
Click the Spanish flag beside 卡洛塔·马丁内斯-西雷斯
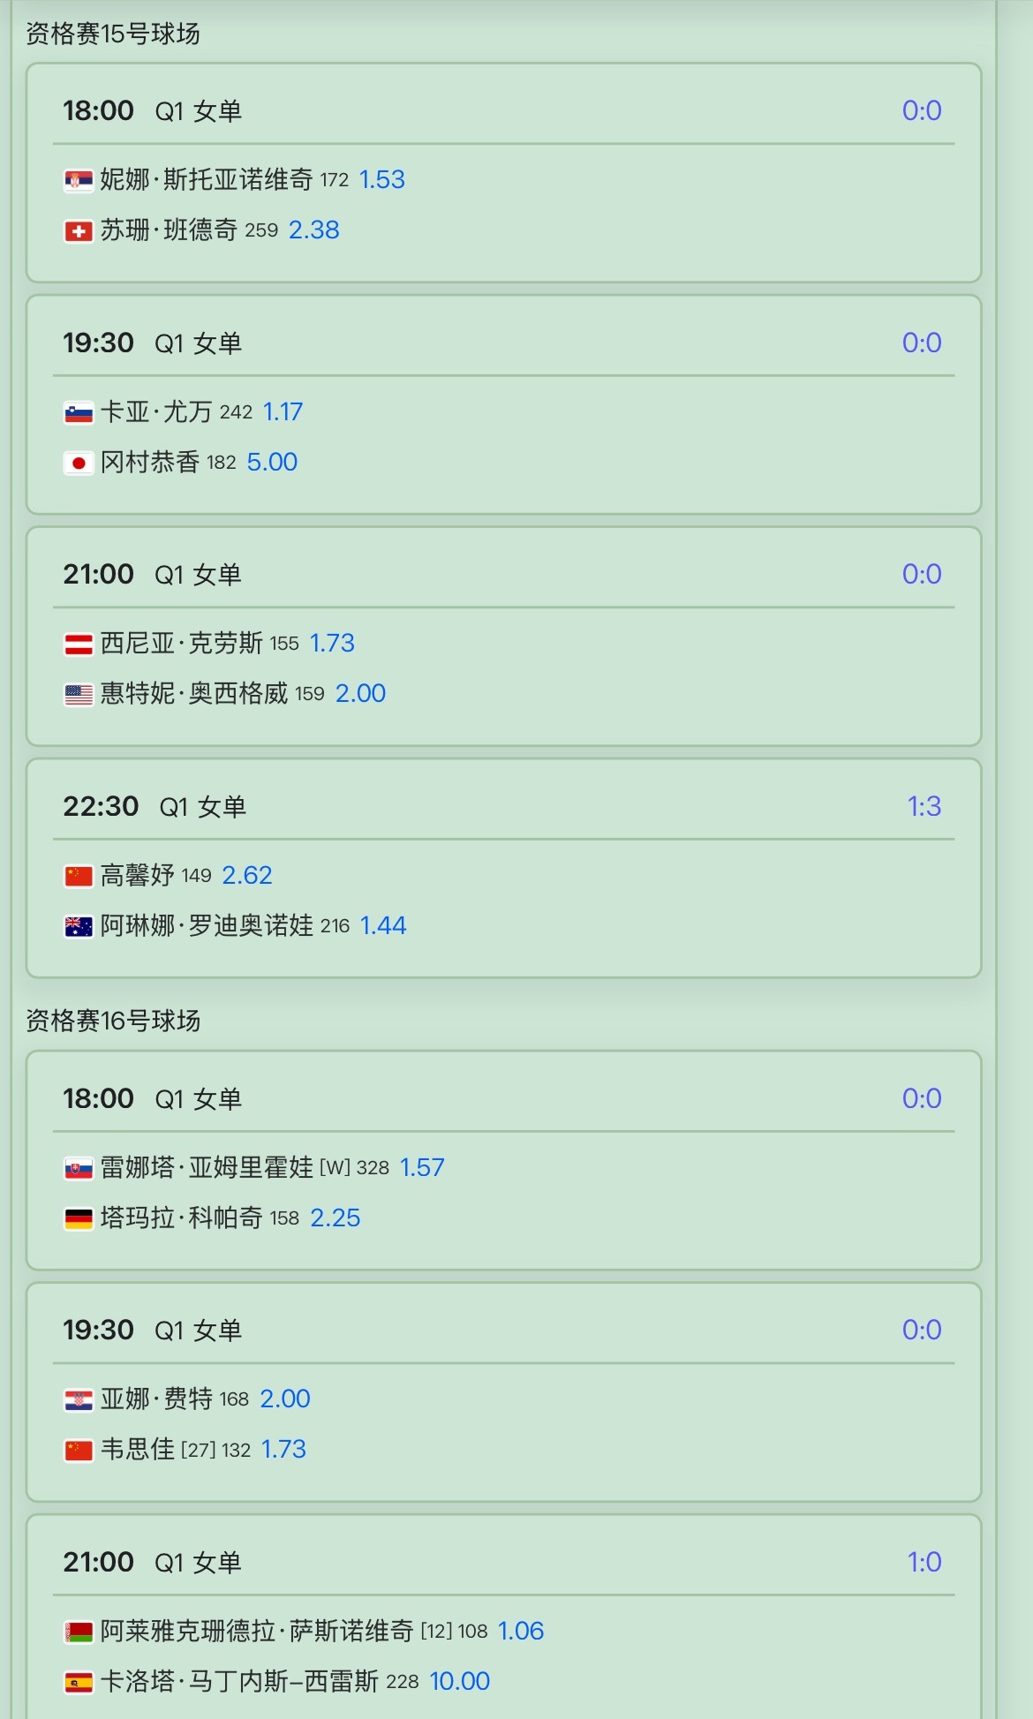tap(79, 1683)
